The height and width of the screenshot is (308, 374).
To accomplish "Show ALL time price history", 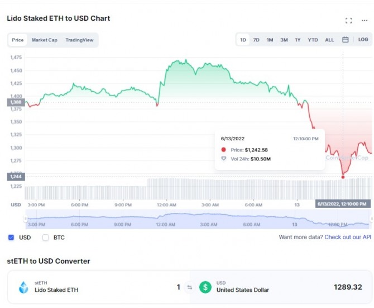I will (329, 40).
